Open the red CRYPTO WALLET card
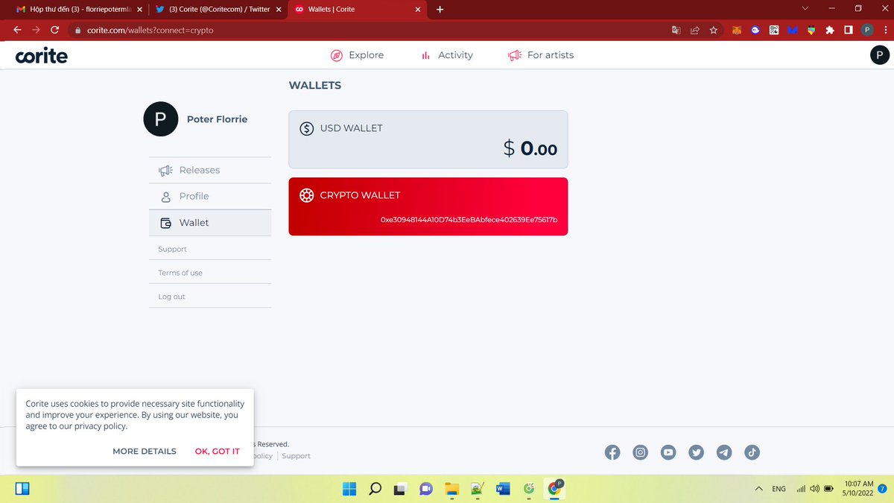894x503 pixels. tap(428, 206)
